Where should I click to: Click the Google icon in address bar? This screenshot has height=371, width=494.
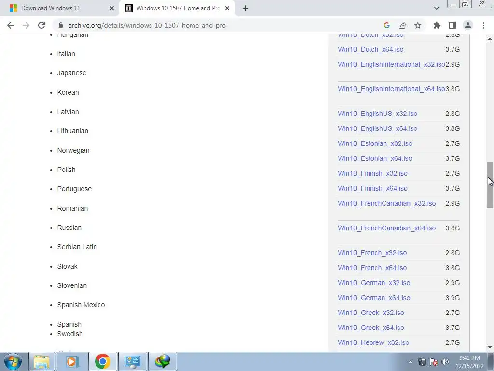click(387, 25)
